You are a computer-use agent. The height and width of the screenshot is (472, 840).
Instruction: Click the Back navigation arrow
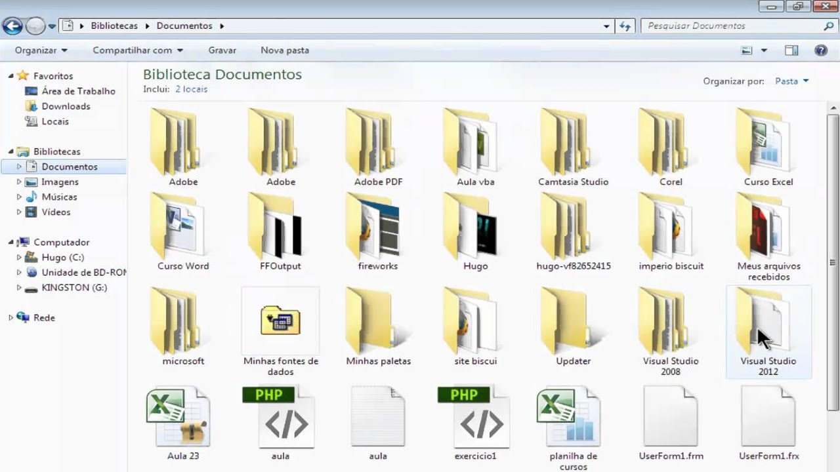tap(12, 26)
